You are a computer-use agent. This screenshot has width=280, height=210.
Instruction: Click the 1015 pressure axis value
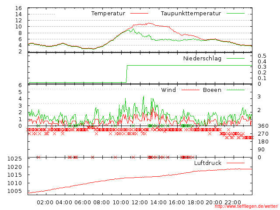[14, 175]
